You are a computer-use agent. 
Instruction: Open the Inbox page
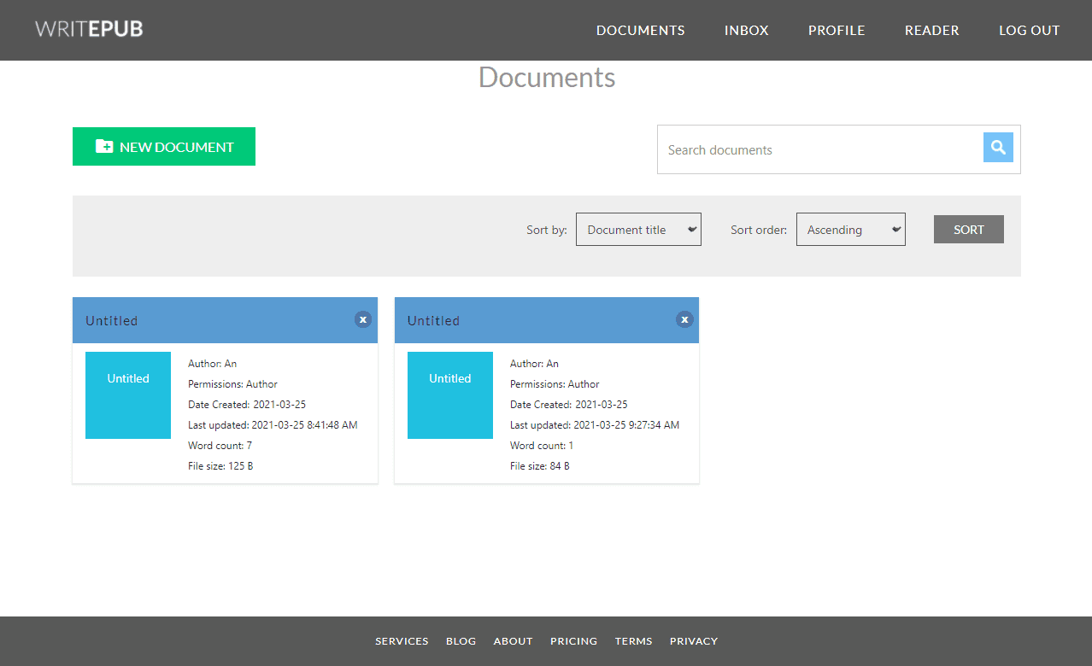(746, 30)
